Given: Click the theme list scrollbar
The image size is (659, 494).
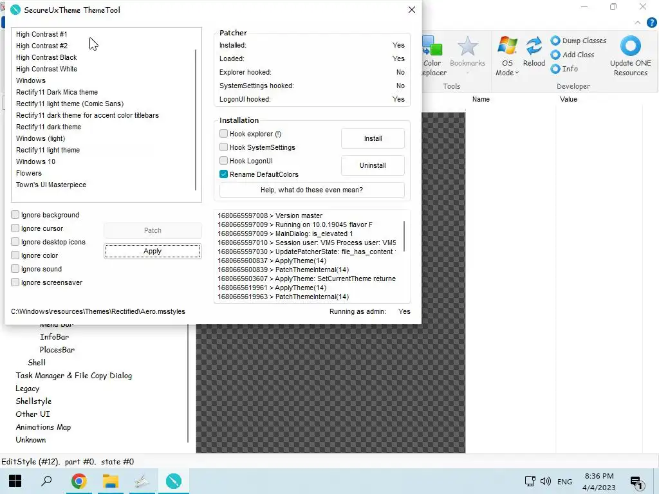Looking at the screenshot, I should [x=196, y=120].
